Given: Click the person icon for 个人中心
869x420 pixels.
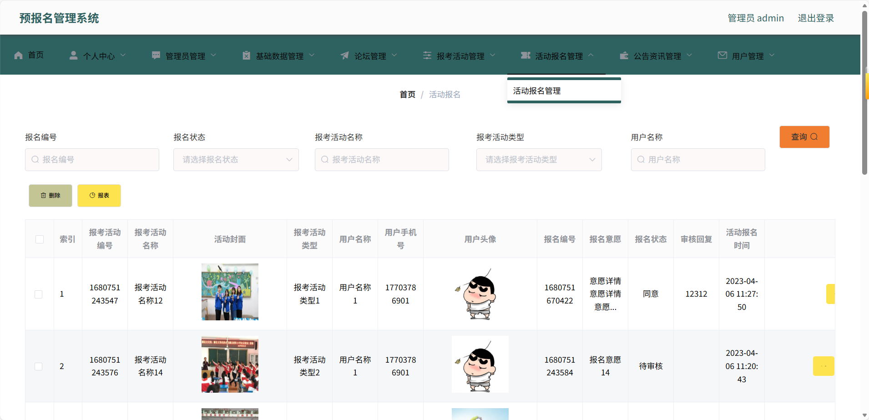Looking at the screenshot, I should [x=73, y=56].
